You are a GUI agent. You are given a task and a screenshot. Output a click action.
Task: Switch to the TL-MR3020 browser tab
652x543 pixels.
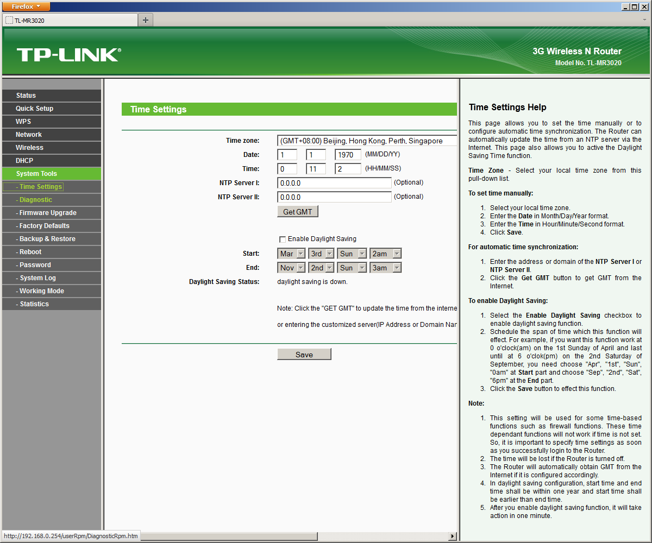click(71, 20)
